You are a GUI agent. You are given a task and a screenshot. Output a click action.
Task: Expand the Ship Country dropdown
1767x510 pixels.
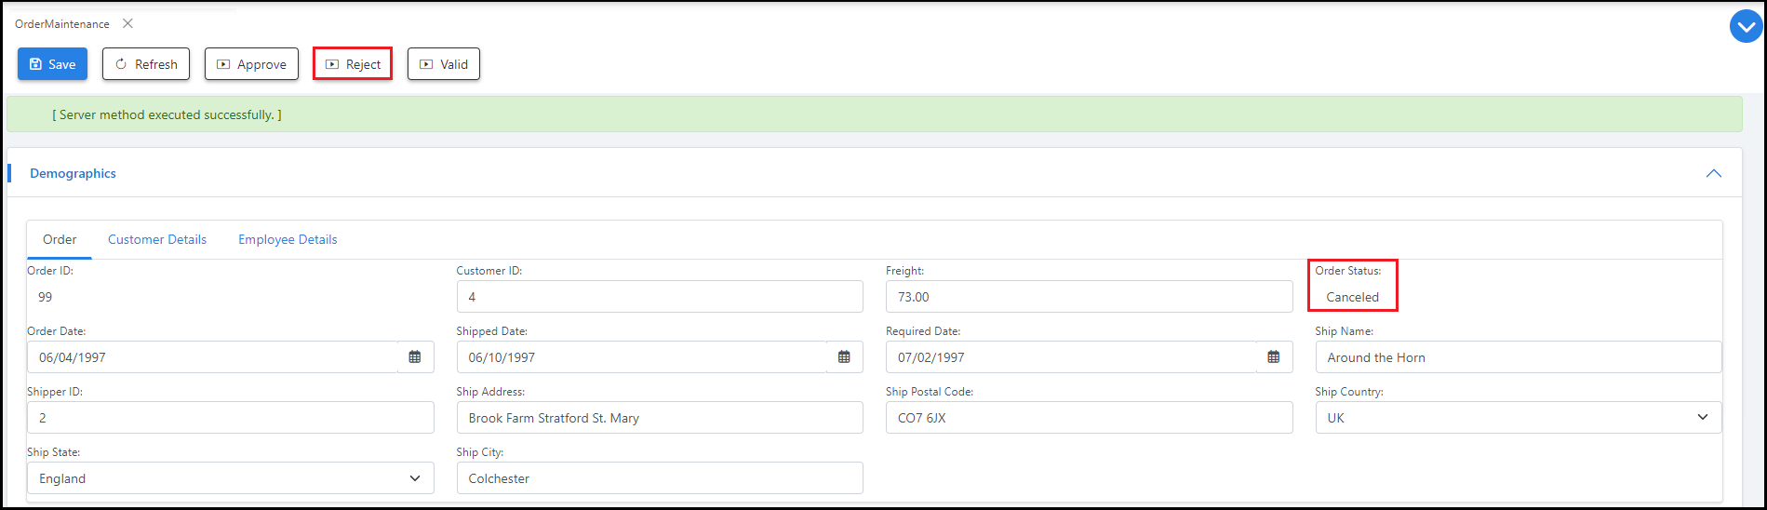click(x=1702, y=418)
